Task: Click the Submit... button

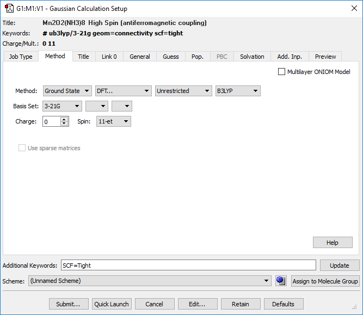Action: [69, 304]
